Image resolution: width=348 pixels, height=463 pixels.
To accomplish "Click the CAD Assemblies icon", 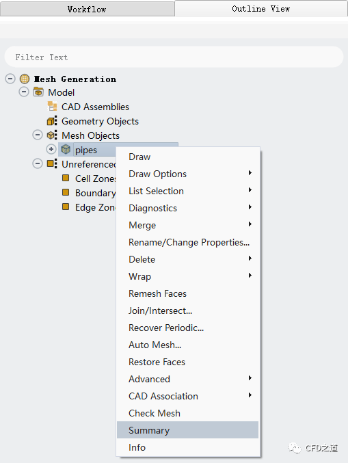I will (x=52, y=106).
